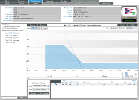This screenshot has width=139, height=100.
Task: Click the yellow warning events icon
Action: [124, 17]
